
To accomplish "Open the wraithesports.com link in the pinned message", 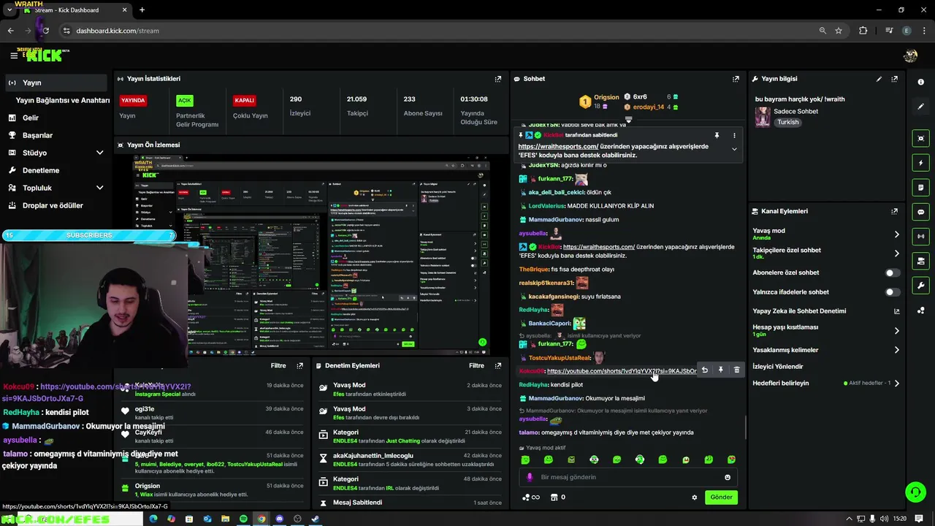I will coord(558,146).
